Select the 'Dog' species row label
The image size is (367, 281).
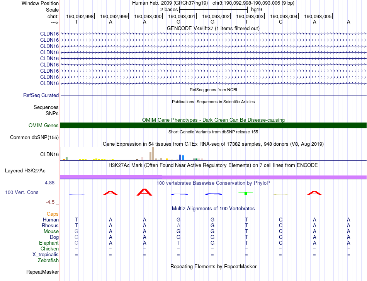point(54,237)
